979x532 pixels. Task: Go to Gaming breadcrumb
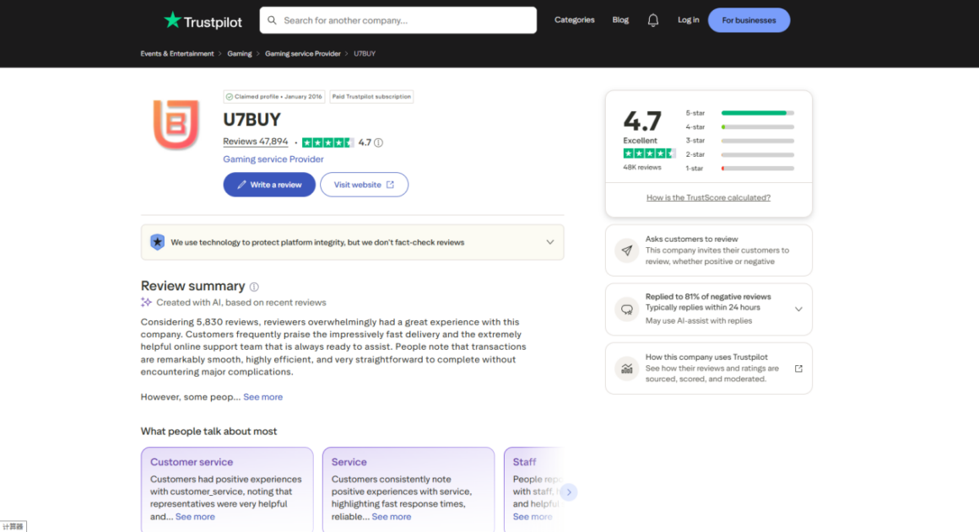[x=240, y=54]
